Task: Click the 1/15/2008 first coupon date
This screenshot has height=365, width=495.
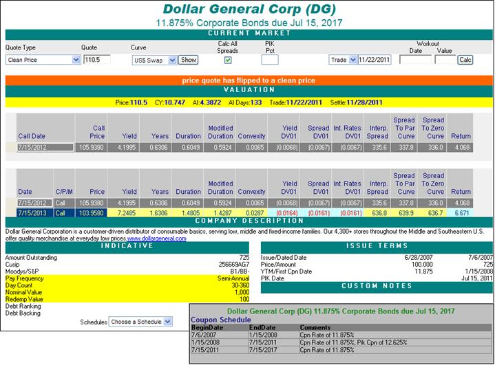Action: (x=478, y=272)
